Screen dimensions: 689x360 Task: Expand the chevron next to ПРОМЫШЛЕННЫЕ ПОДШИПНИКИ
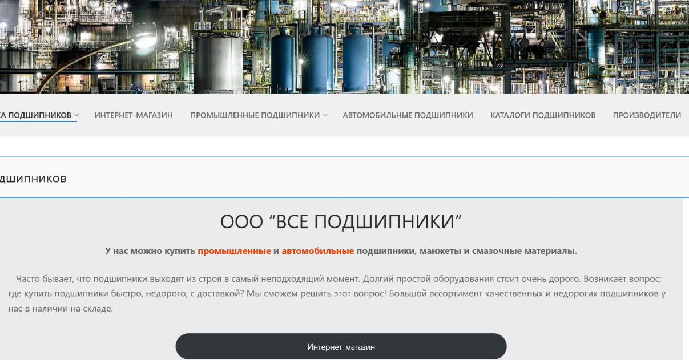pos(325,115)
